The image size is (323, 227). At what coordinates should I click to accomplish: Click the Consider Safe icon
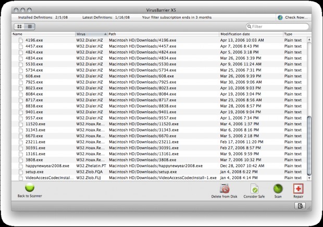click(254, 189)
